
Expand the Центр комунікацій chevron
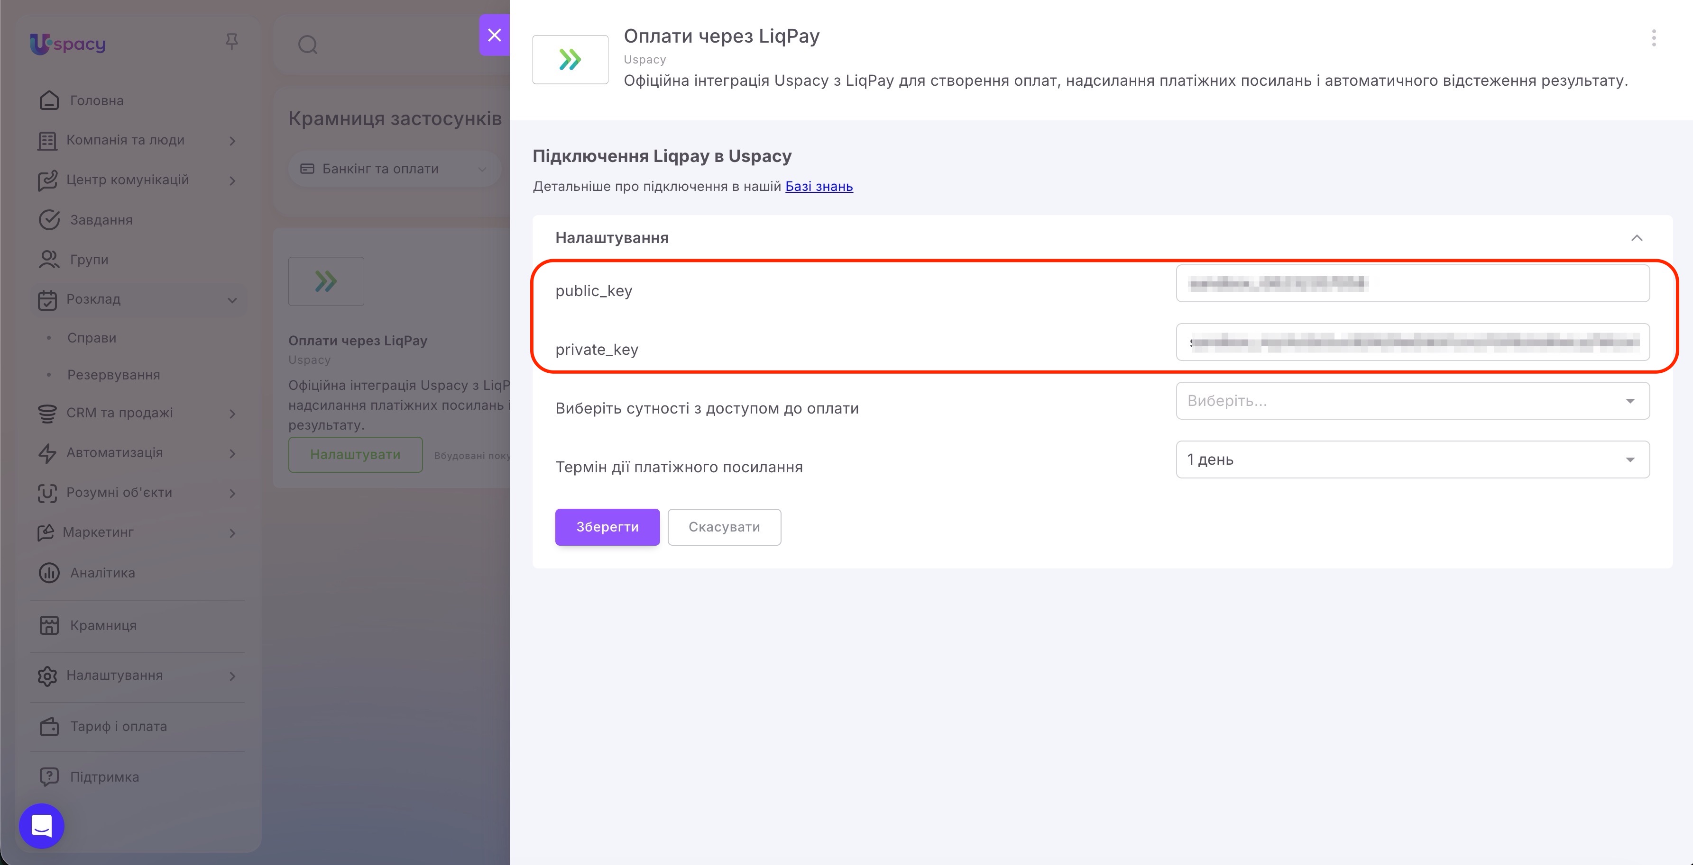[x=232, y=180]
